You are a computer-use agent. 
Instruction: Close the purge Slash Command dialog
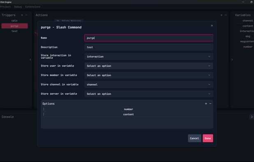pyautogui.click(x=212, y=25)
